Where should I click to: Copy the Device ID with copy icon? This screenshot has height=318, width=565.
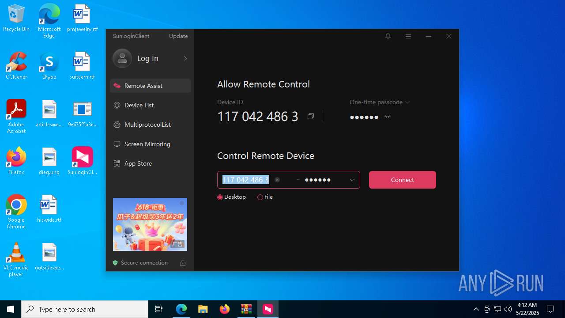[311, 116]
